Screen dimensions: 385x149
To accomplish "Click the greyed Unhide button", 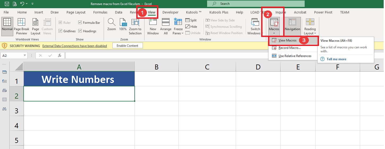I will pos(193,33).
